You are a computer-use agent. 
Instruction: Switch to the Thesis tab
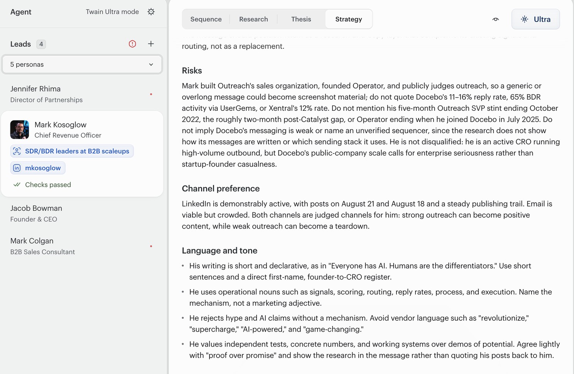301,19
